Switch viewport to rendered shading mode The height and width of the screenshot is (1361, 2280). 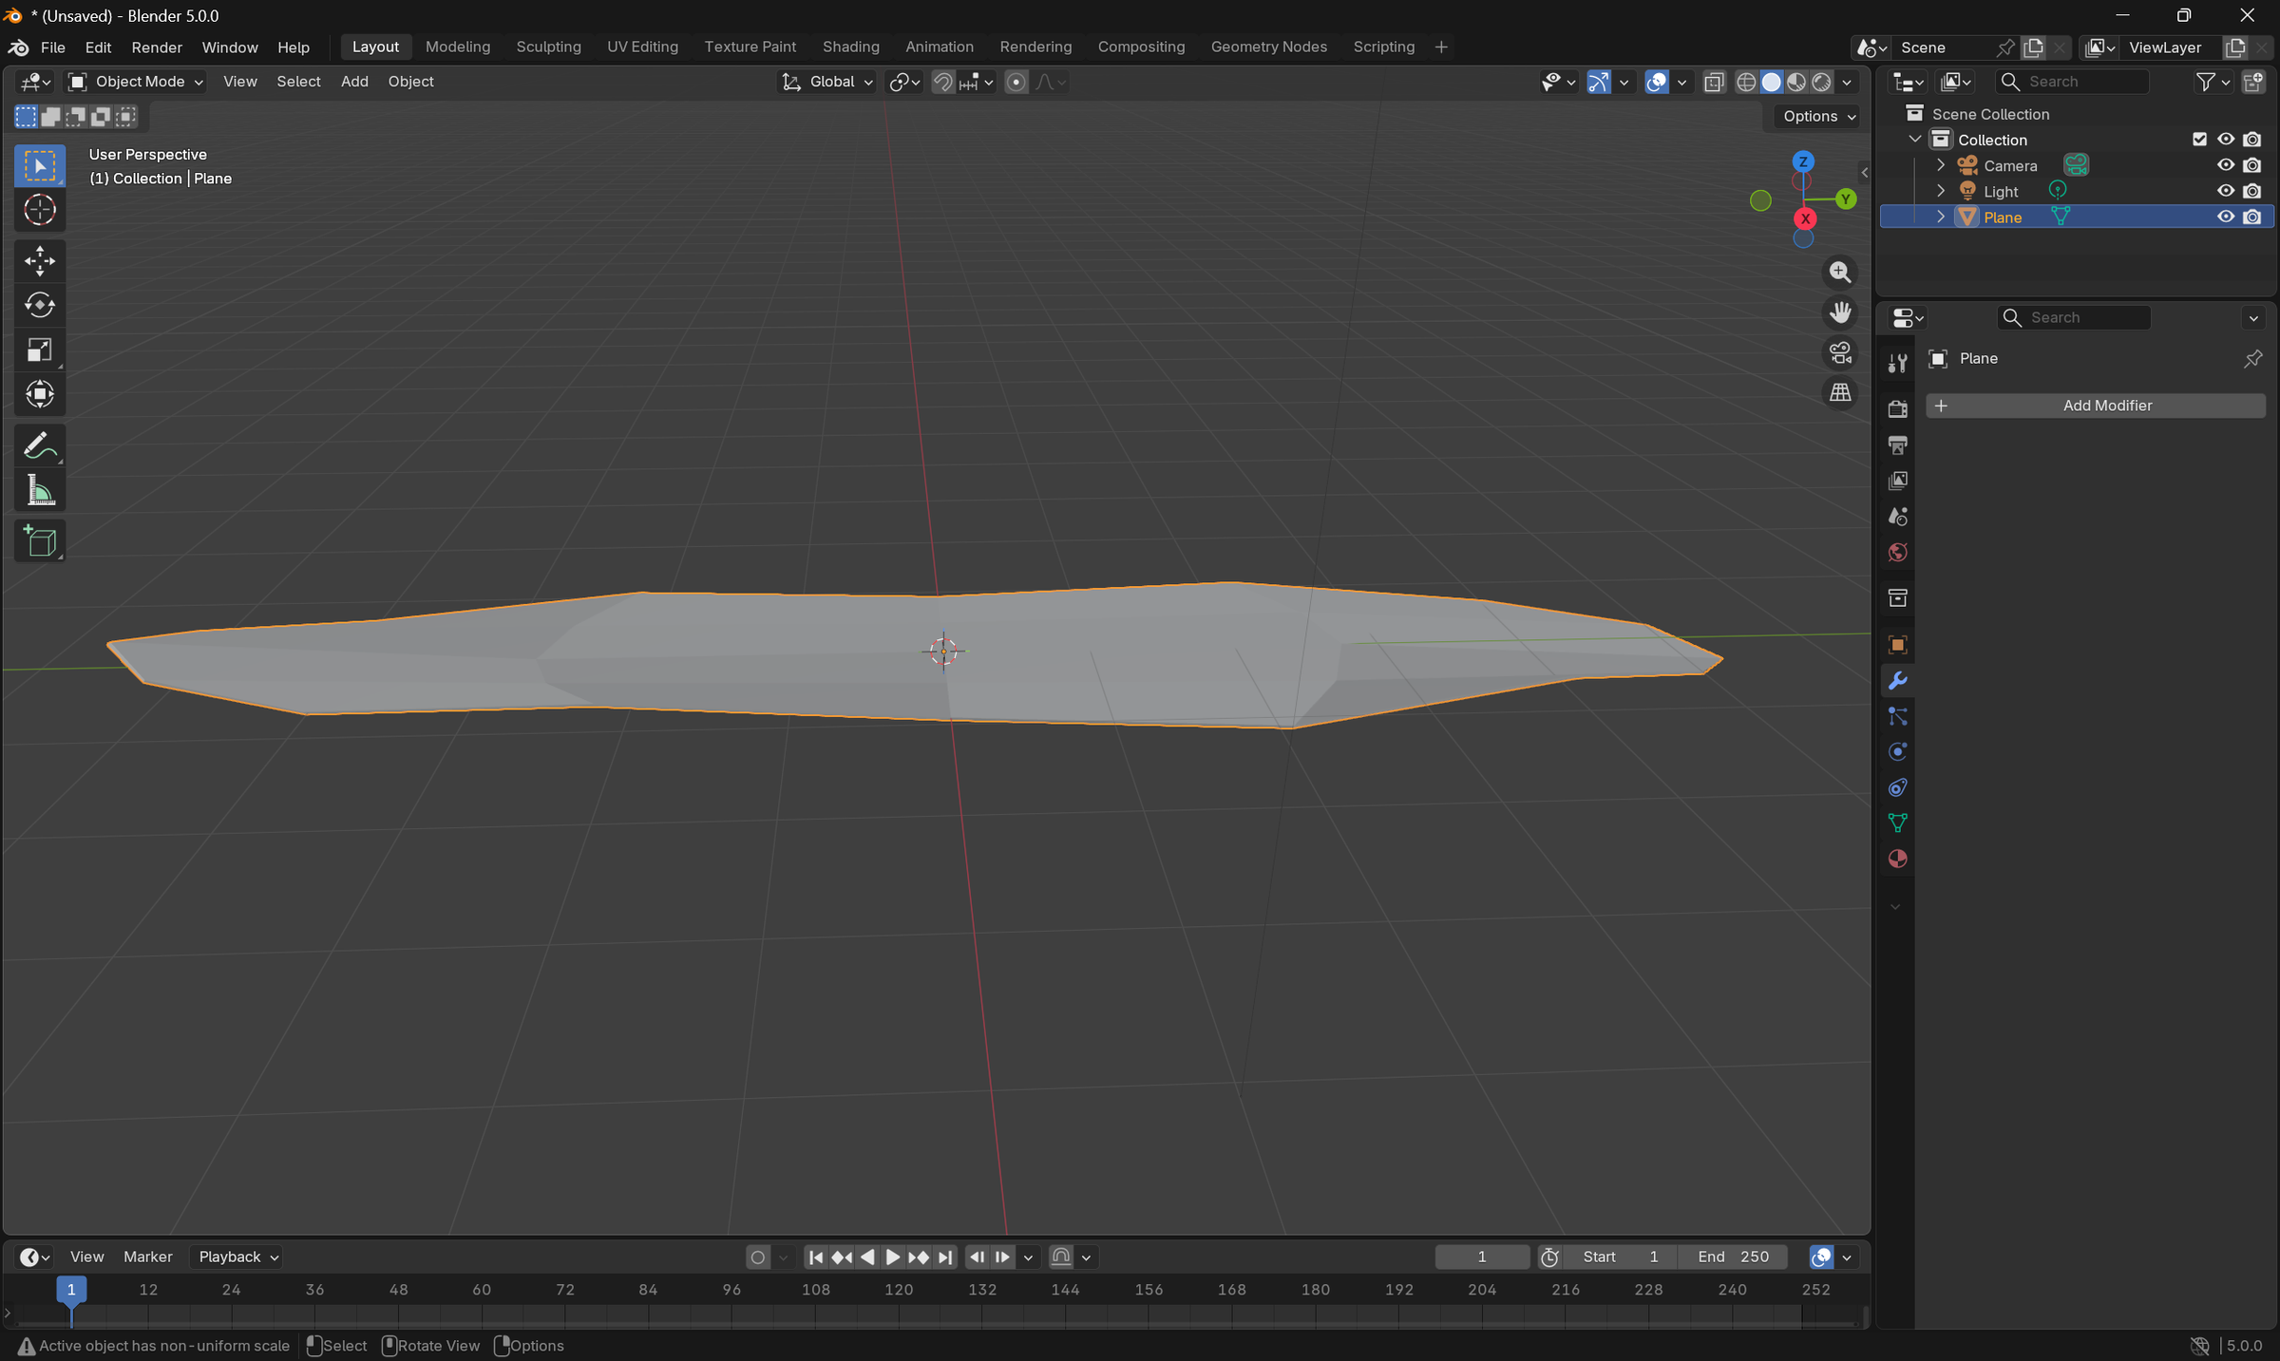click(1822, 82)
